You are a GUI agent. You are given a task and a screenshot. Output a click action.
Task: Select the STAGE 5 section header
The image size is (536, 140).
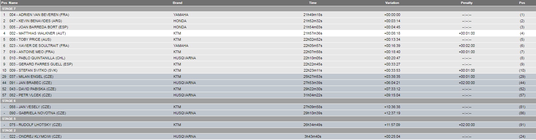pos(9,119)
